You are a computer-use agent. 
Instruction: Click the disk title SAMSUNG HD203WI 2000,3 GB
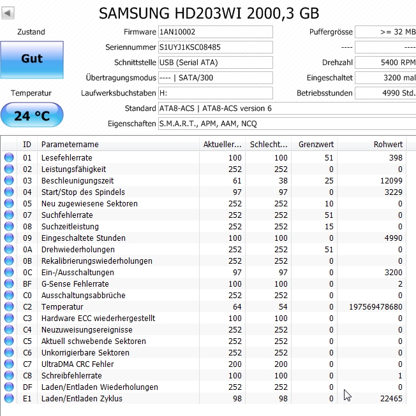pyautogui.click(x=209, y=13)
